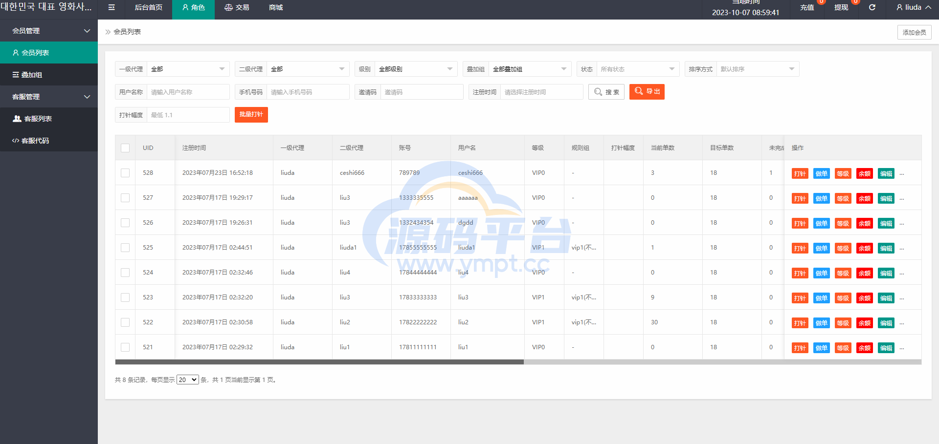This screenshot has width=939, height=444.
Task: Open more options ellipsis for UID 528
Action: (902, 174)
